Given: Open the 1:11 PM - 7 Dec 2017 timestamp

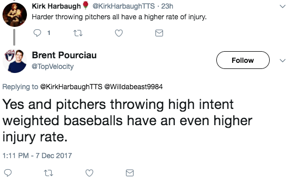Looking at the screenshot, I should point(37,156).
